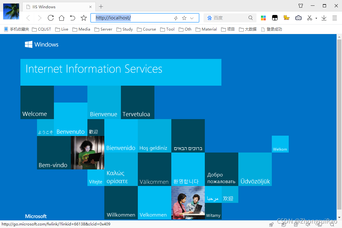Click the Välkommen tile
The height and width of the screenshot is (228, 342).
coord(154,169)
